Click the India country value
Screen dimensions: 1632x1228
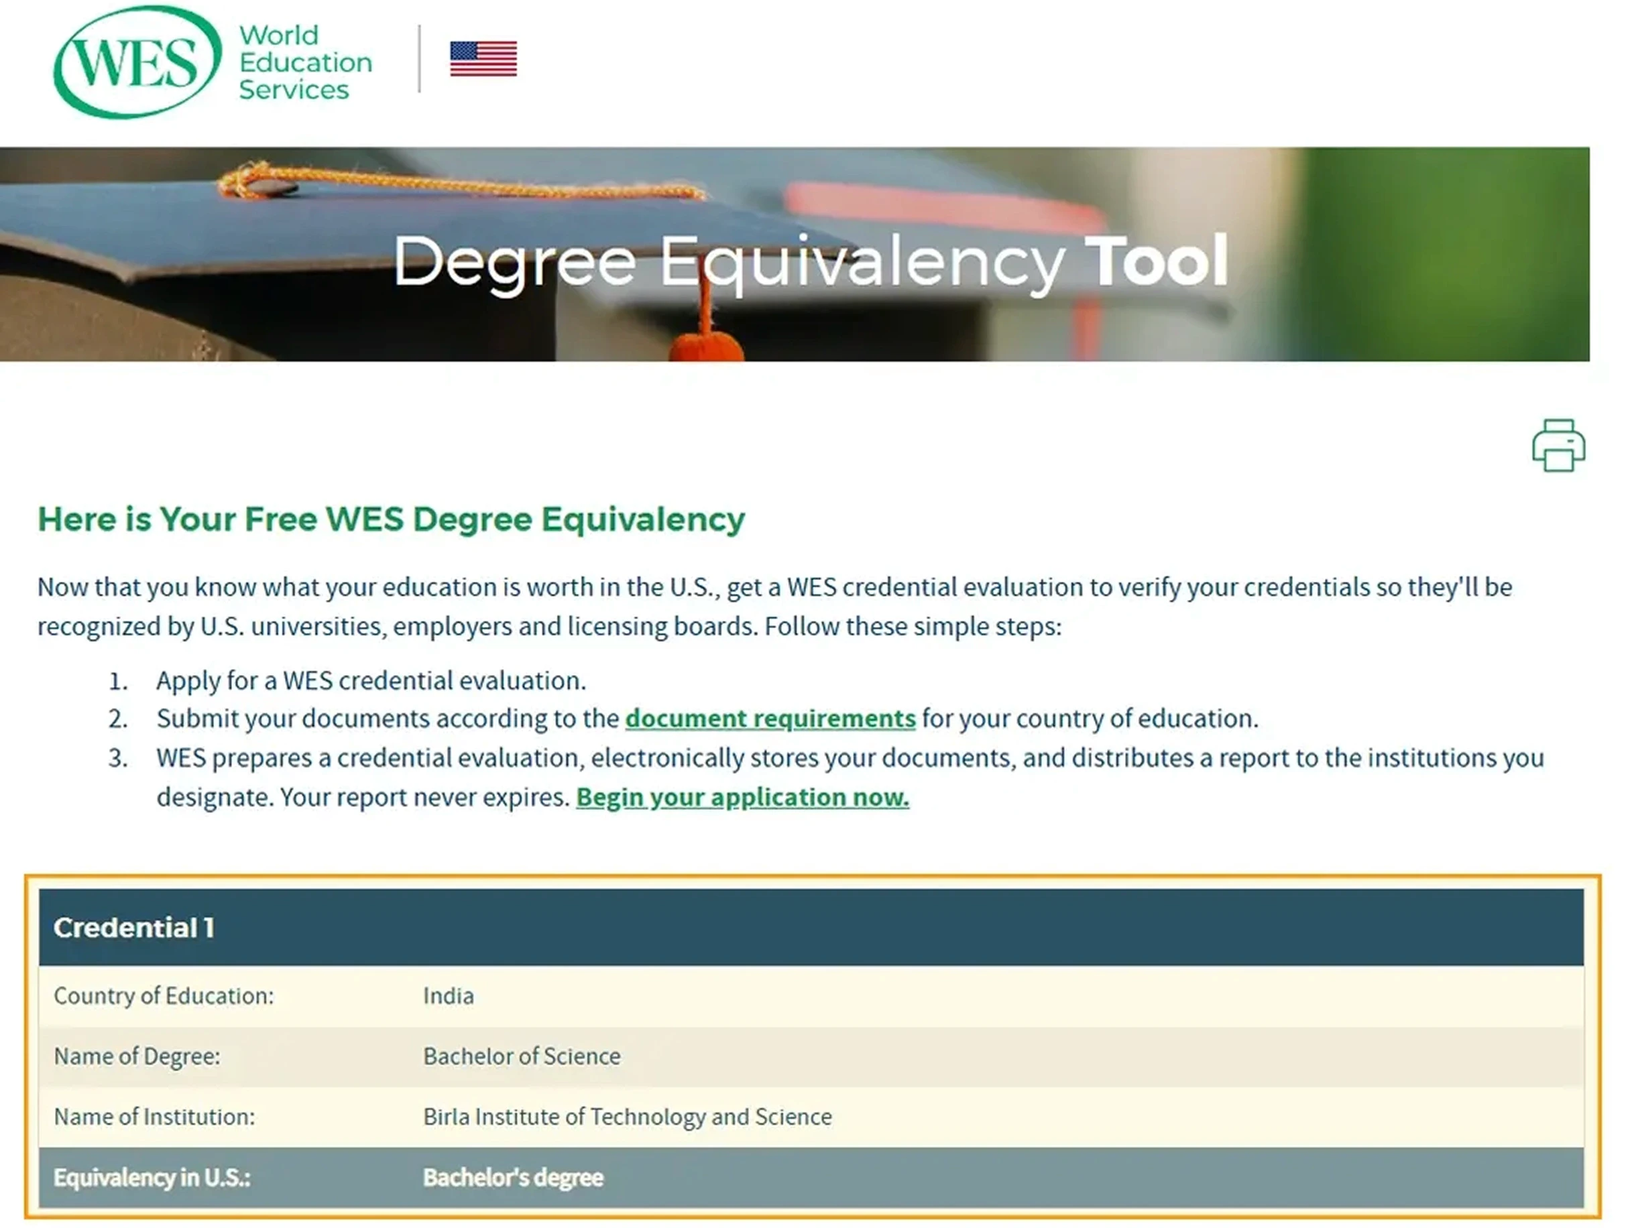pyautogui.click(x=448, y=997)
